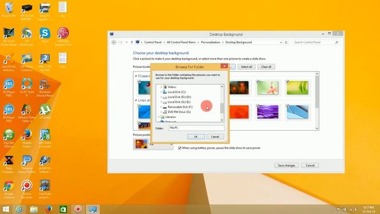Uncheck the first Lines wallpaper checkbox
The width and height of the screenshot is (380, 214).
tap(139, 106)
